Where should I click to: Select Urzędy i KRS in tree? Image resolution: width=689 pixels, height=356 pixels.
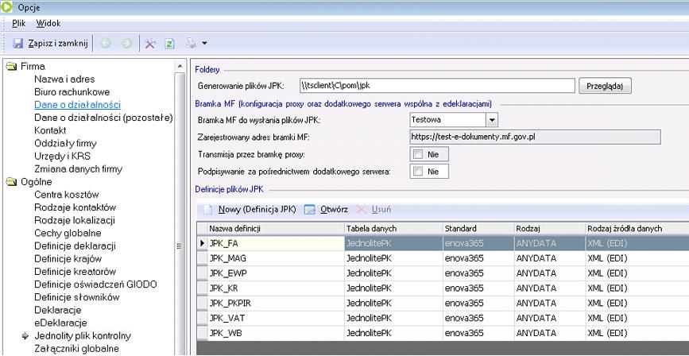pos(63,157)
